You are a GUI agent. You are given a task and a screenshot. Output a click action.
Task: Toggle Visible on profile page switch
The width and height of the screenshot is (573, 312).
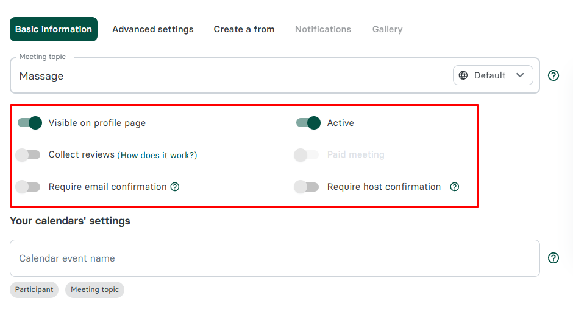click(x=29, y=123)
